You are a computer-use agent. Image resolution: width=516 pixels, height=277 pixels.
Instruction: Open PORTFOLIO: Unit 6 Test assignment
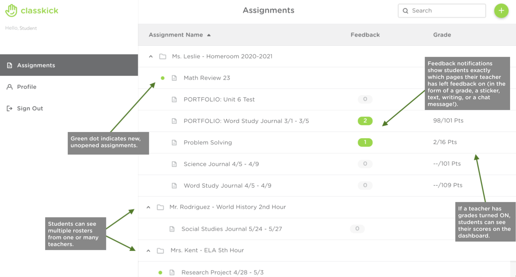point(219,99)
